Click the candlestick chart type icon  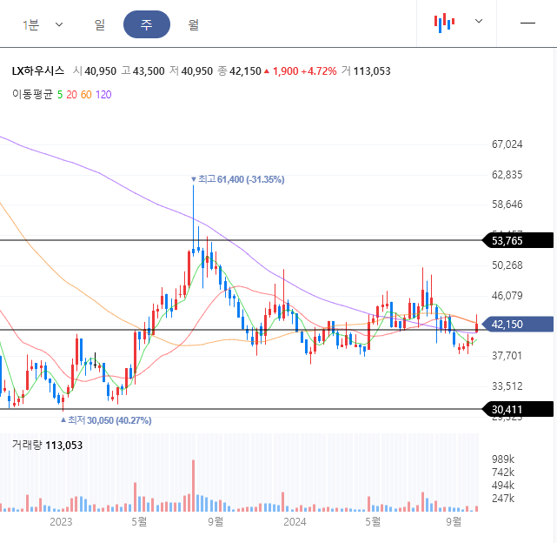[x=444, y=23]
